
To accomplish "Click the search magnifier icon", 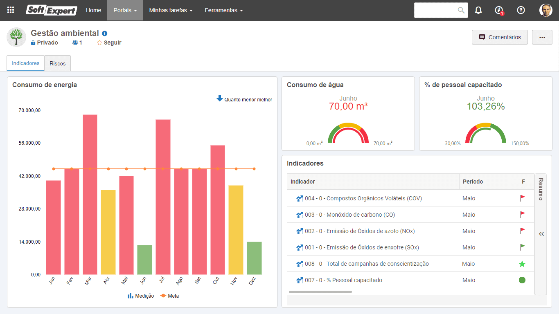I will coord(461,10).
